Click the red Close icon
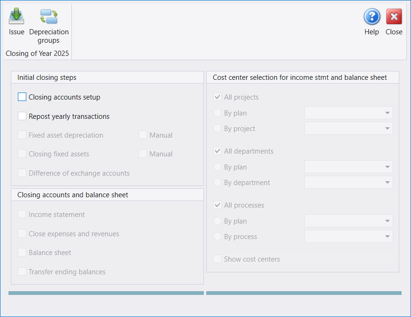The width and height of the screenshot is (411, 317). tap(394, 16)
